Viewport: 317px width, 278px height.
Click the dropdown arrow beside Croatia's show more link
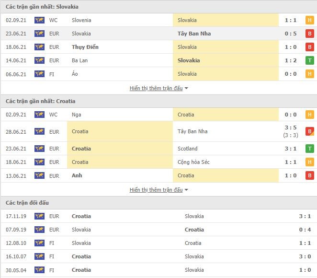tap(186, 190)
